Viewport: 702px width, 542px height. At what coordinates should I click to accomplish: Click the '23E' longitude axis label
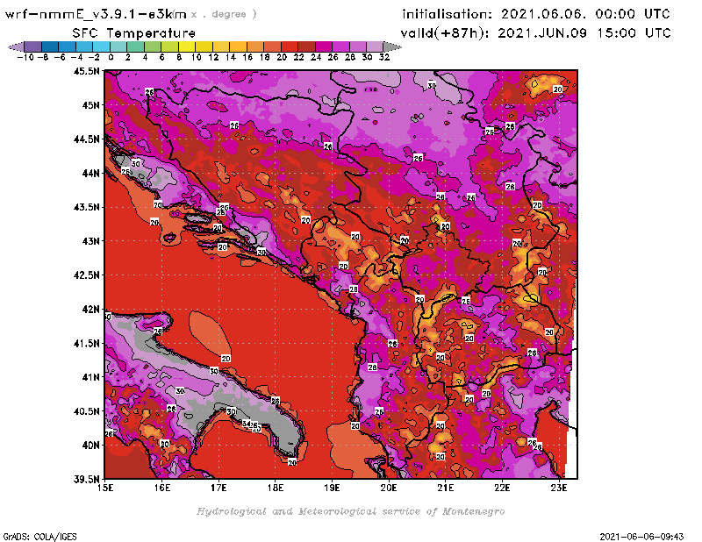point(559,488)
